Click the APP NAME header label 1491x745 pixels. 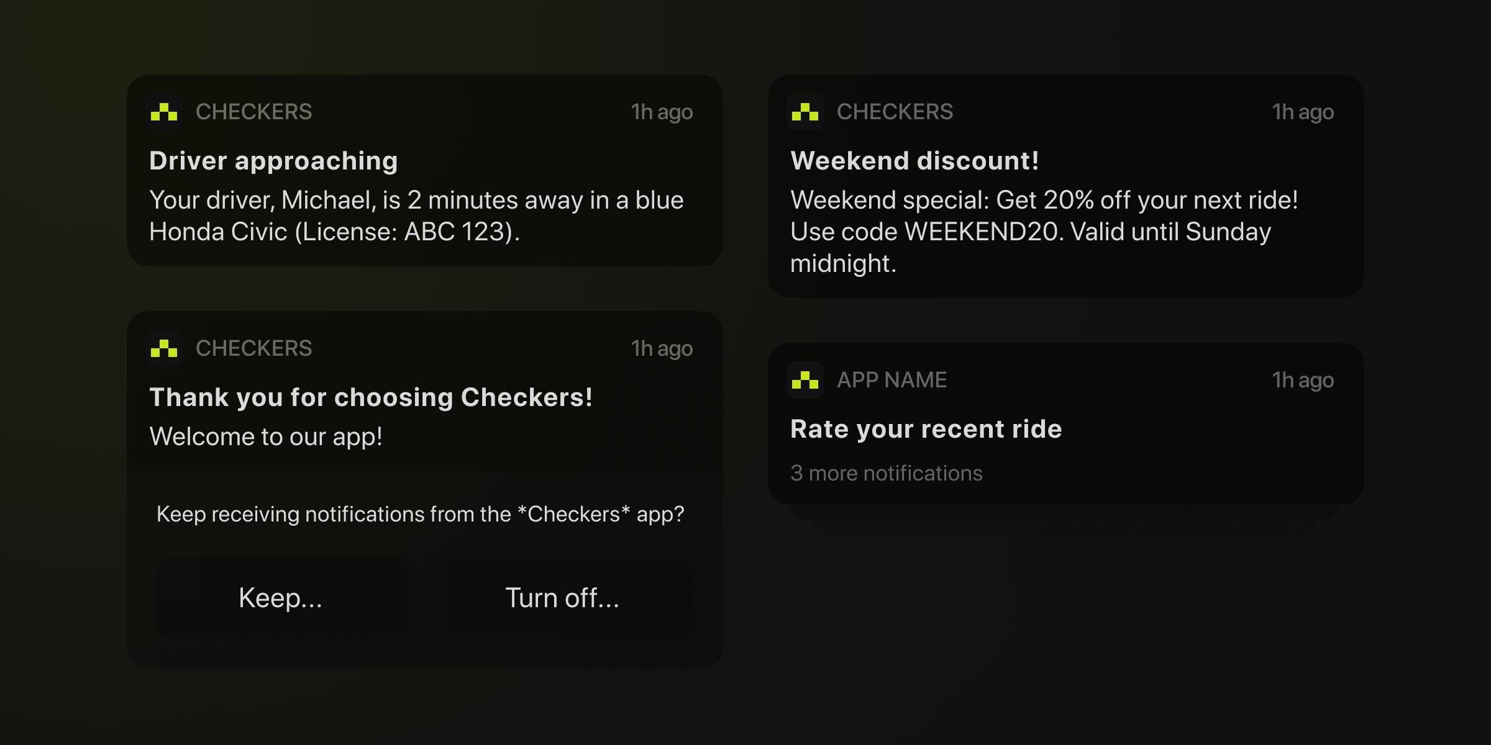click(x=891, y=380)
